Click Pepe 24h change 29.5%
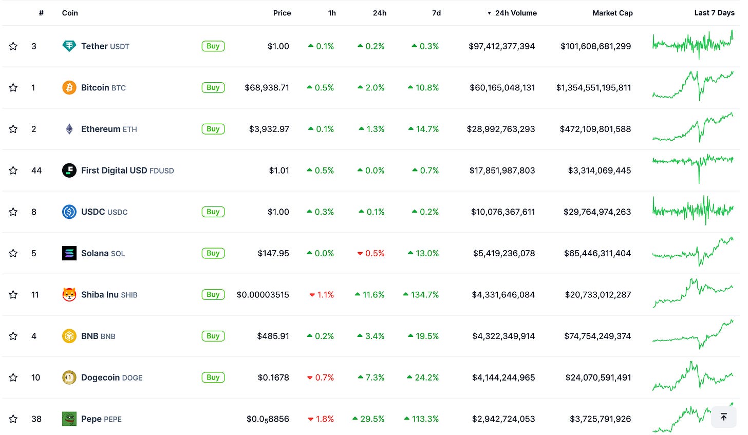 [368, 419]
